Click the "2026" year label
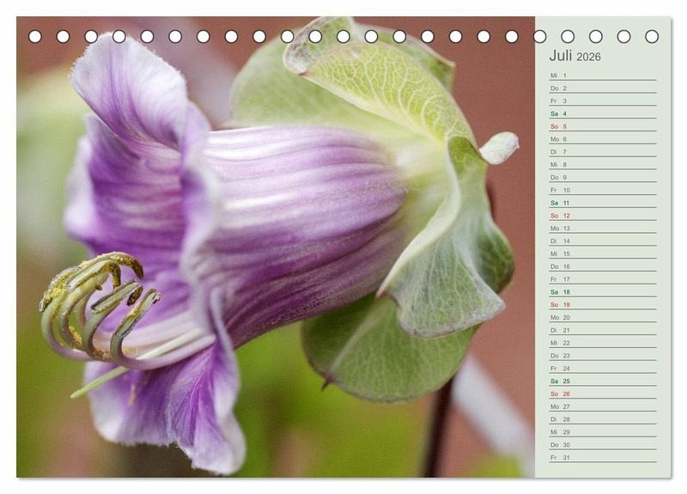The height and width of the screenshot is (494, 687). (588, 57)
